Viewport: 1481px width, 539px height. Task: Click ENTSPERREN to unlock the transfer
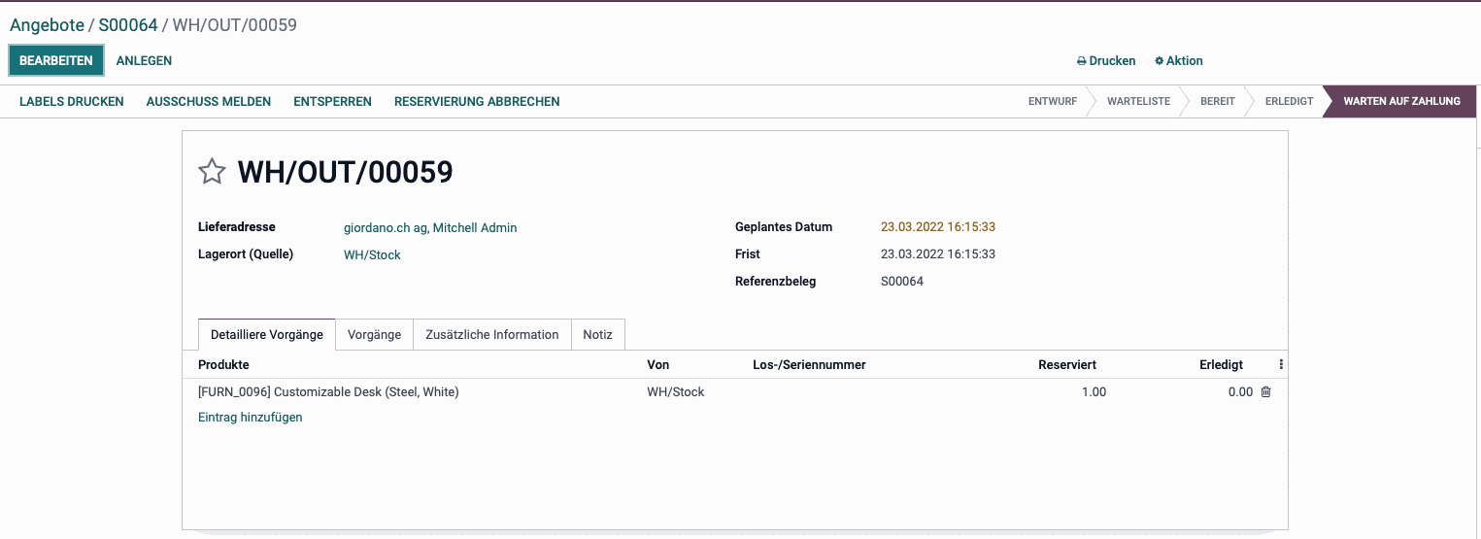(x=332, y=101)
